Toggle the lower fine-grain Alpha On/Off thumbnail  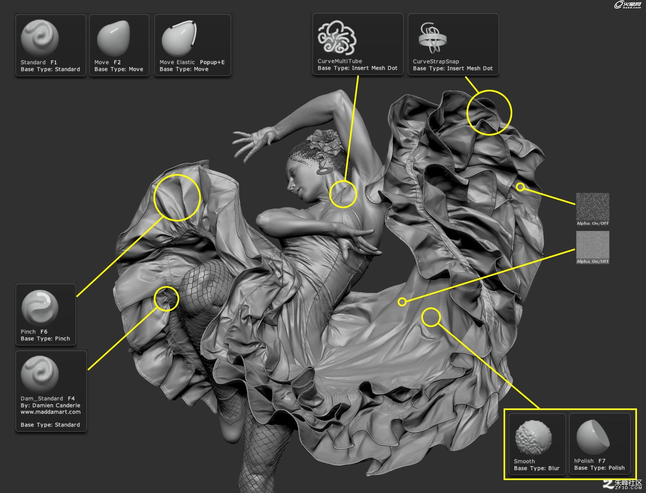593,248
